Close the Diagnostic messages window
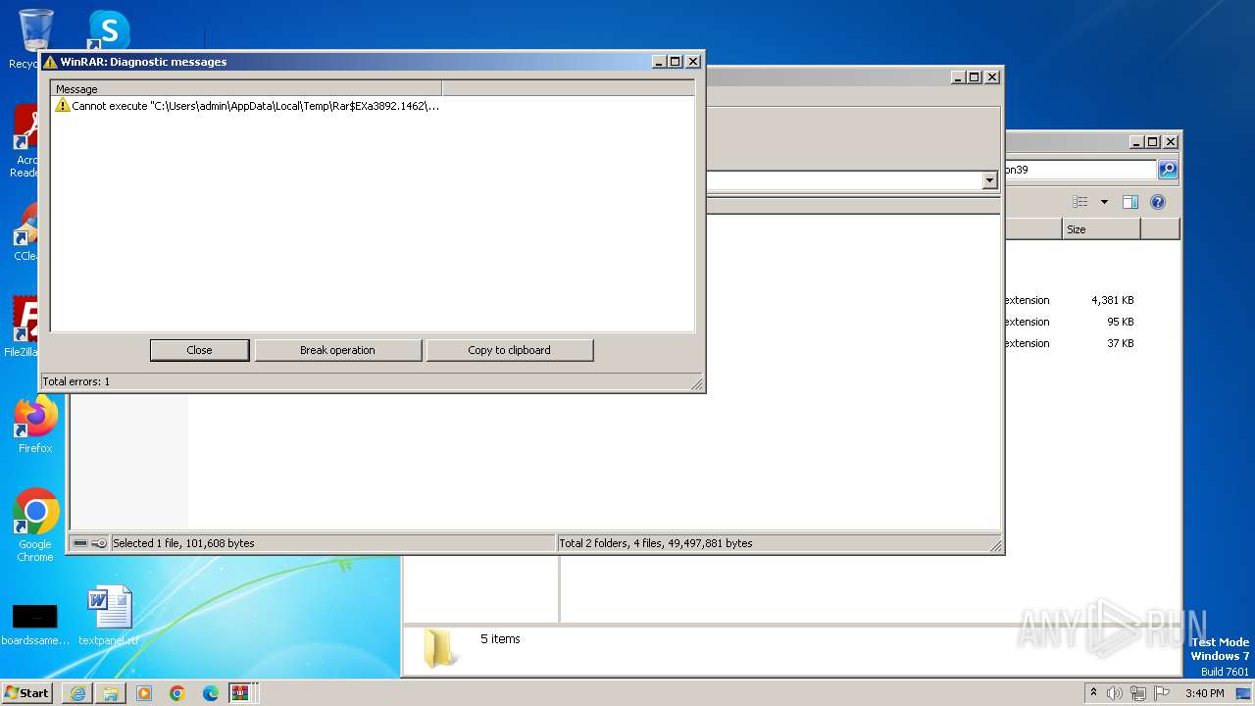The width and height of the screenshot is (1255, 706). pos(693,61)
